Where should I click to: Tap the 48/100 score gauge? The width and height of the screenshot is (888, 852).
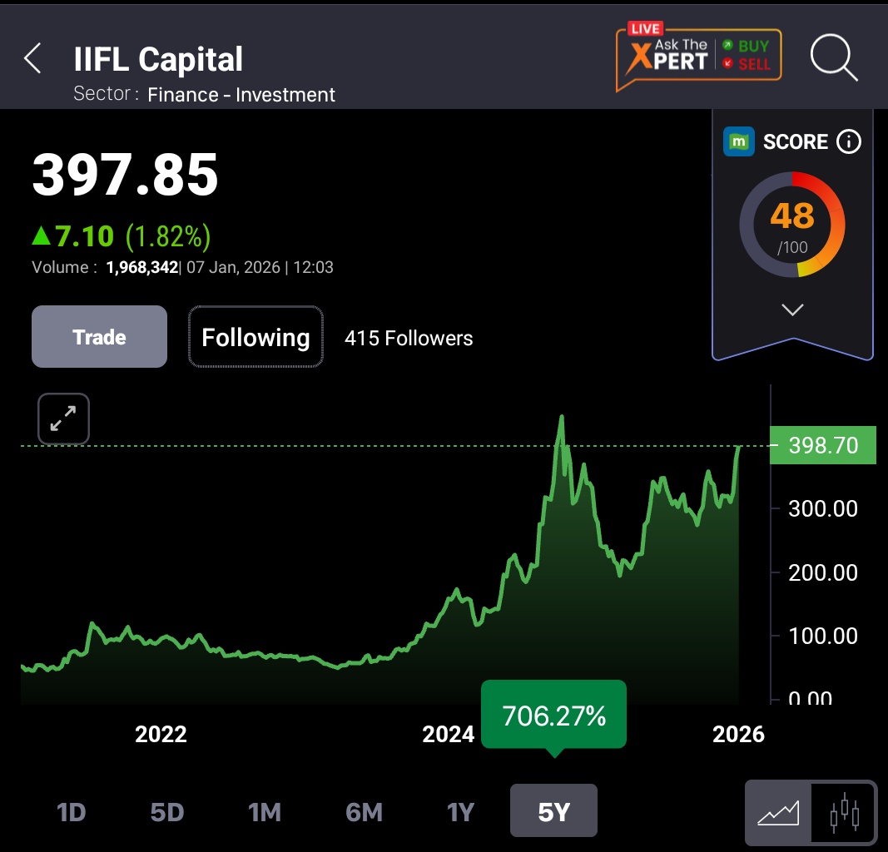(x=792, y=225)
